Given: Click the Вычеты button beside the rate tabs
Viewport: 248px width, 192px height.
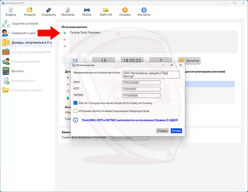Looking at the screenshot, I should (x=189, y=61).
